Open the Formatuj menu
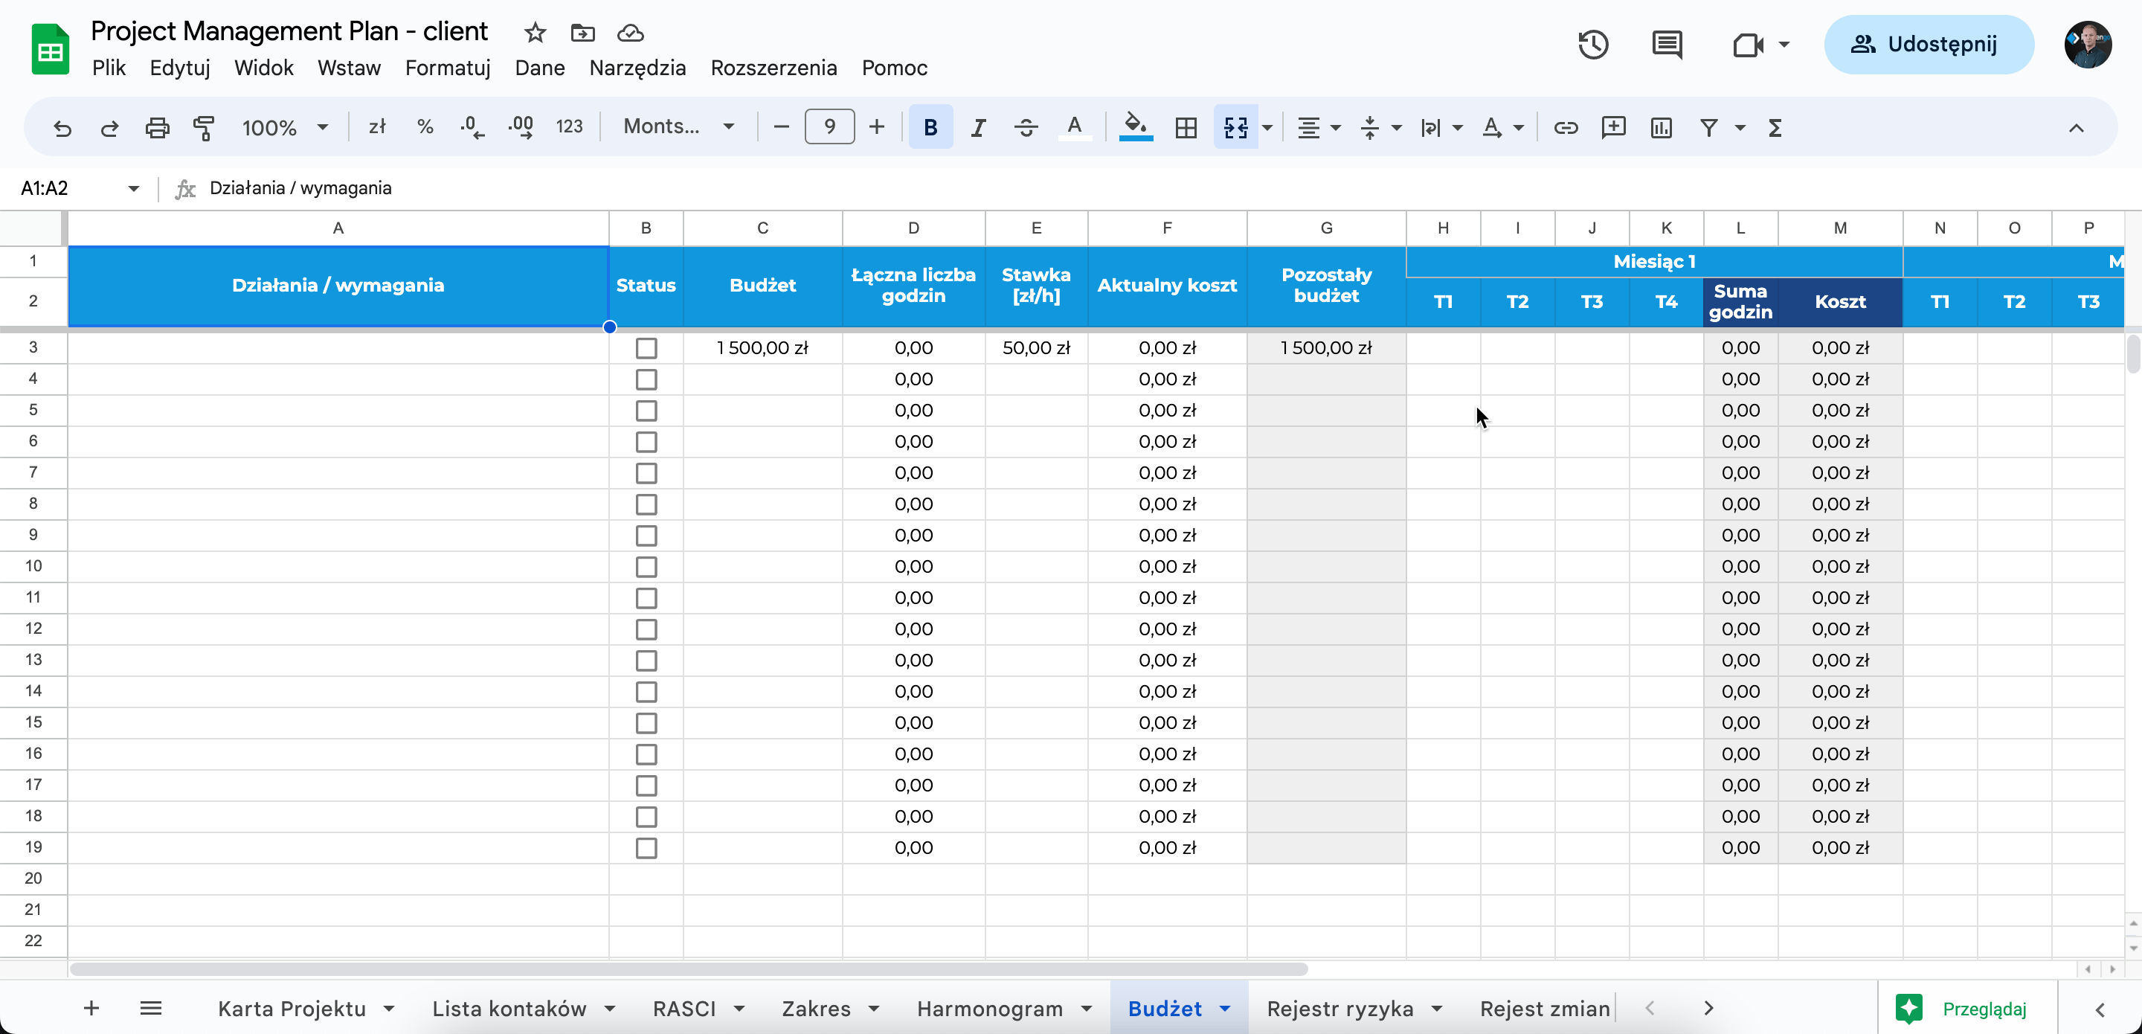Viewport: 2142px width, 1034px height. click(447, 68)
